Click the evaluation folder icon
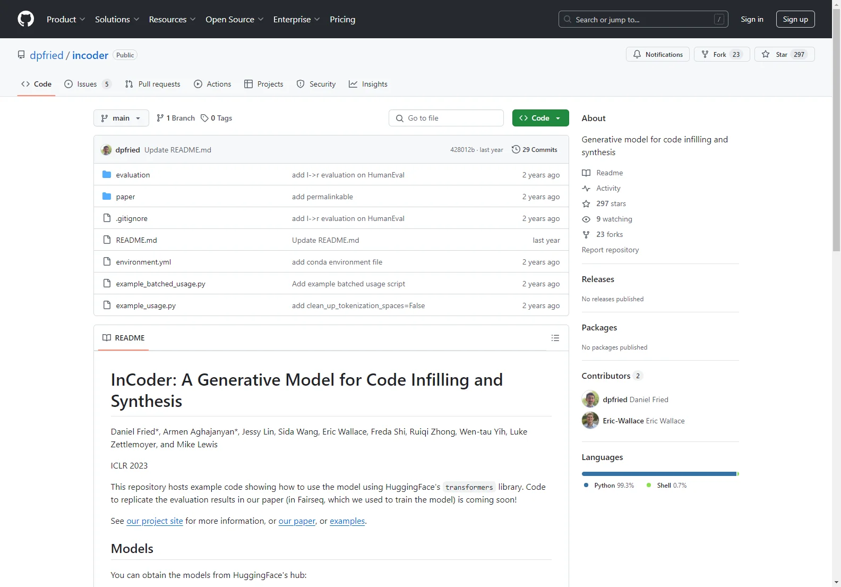 point(107,174)
